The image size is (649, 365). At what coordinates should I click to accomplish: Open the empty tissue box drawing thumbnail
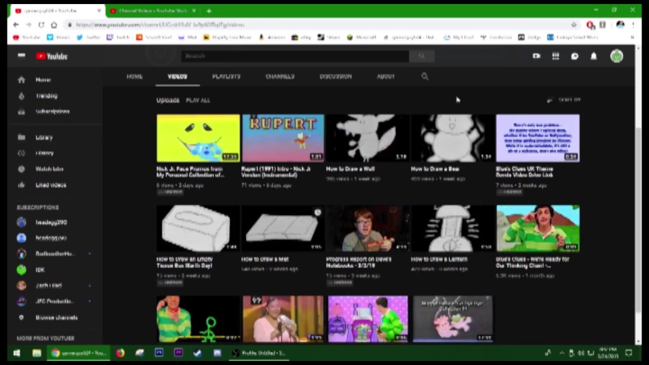[x=198, y=229]
